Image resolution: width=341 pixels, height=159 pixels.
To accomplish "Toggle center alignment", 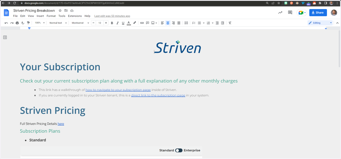I will pos(168,23).
